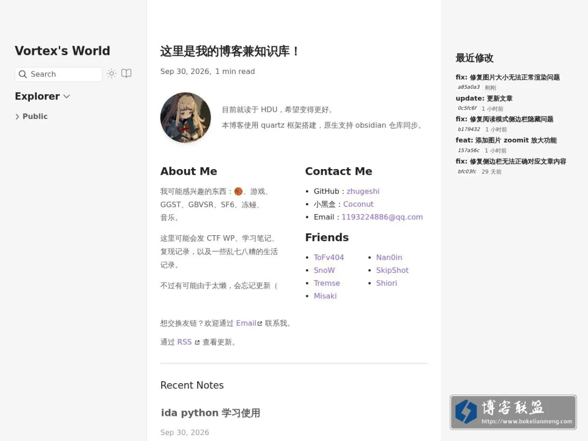Open commit 'fix: 修复图片大小无法正常渲染问题'

(508, 77)
